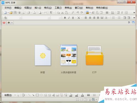This screenshot has height=103, width=137.
Task: Click the font color A icon
Action: (x=82, y=95)
